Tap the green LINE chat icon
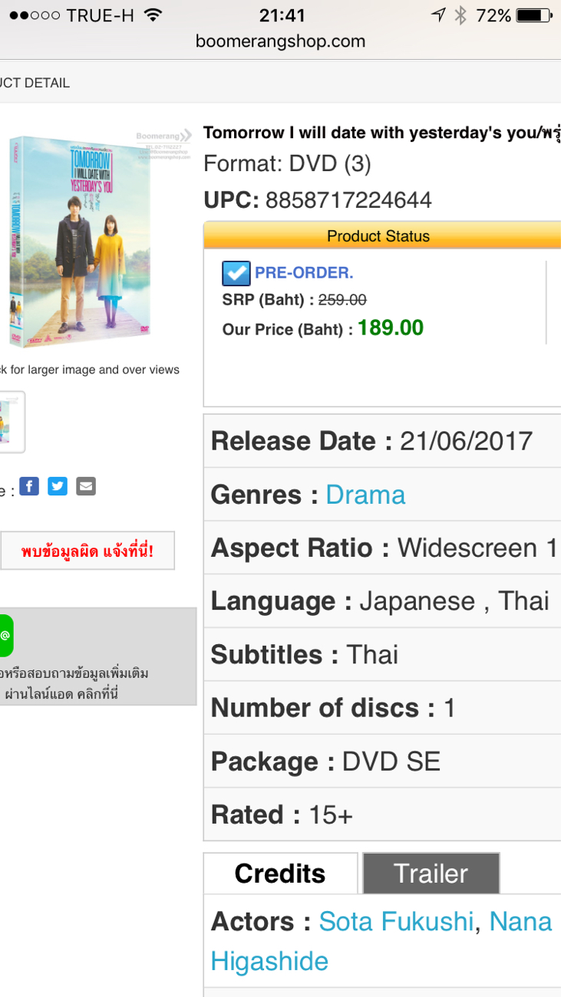 point(6,636)
